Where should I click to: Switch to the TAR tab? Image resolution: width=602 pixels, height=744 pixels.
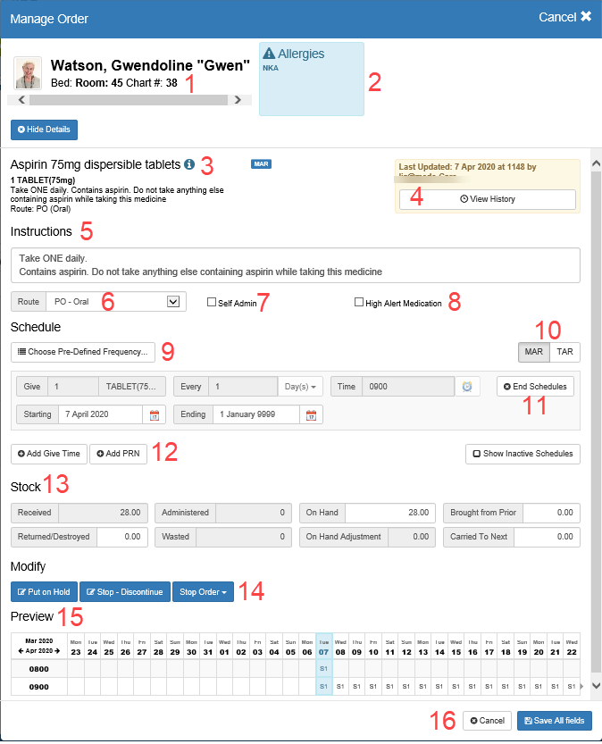click(564, 352)
